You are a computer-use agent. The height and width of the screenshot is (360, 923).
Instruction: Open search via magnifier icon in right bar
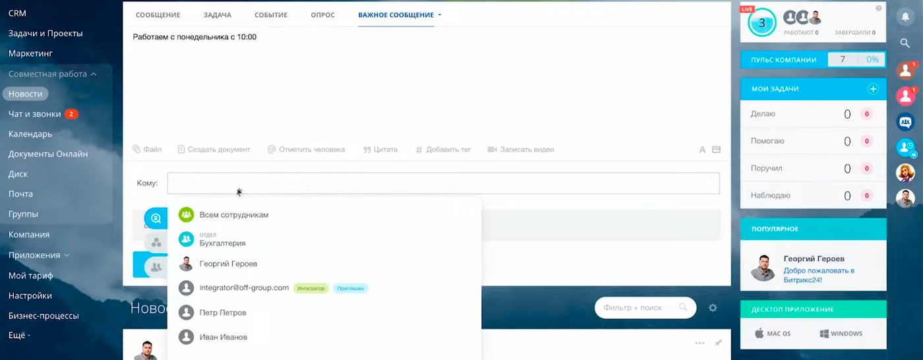[905, 43]
